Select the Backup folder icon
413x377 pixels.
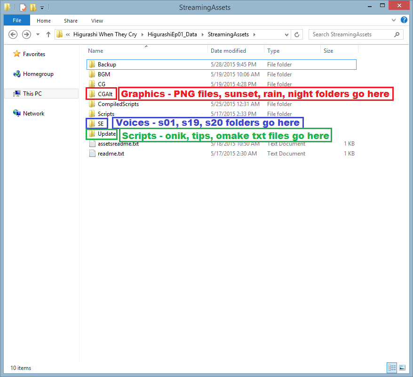click(92, 65)
